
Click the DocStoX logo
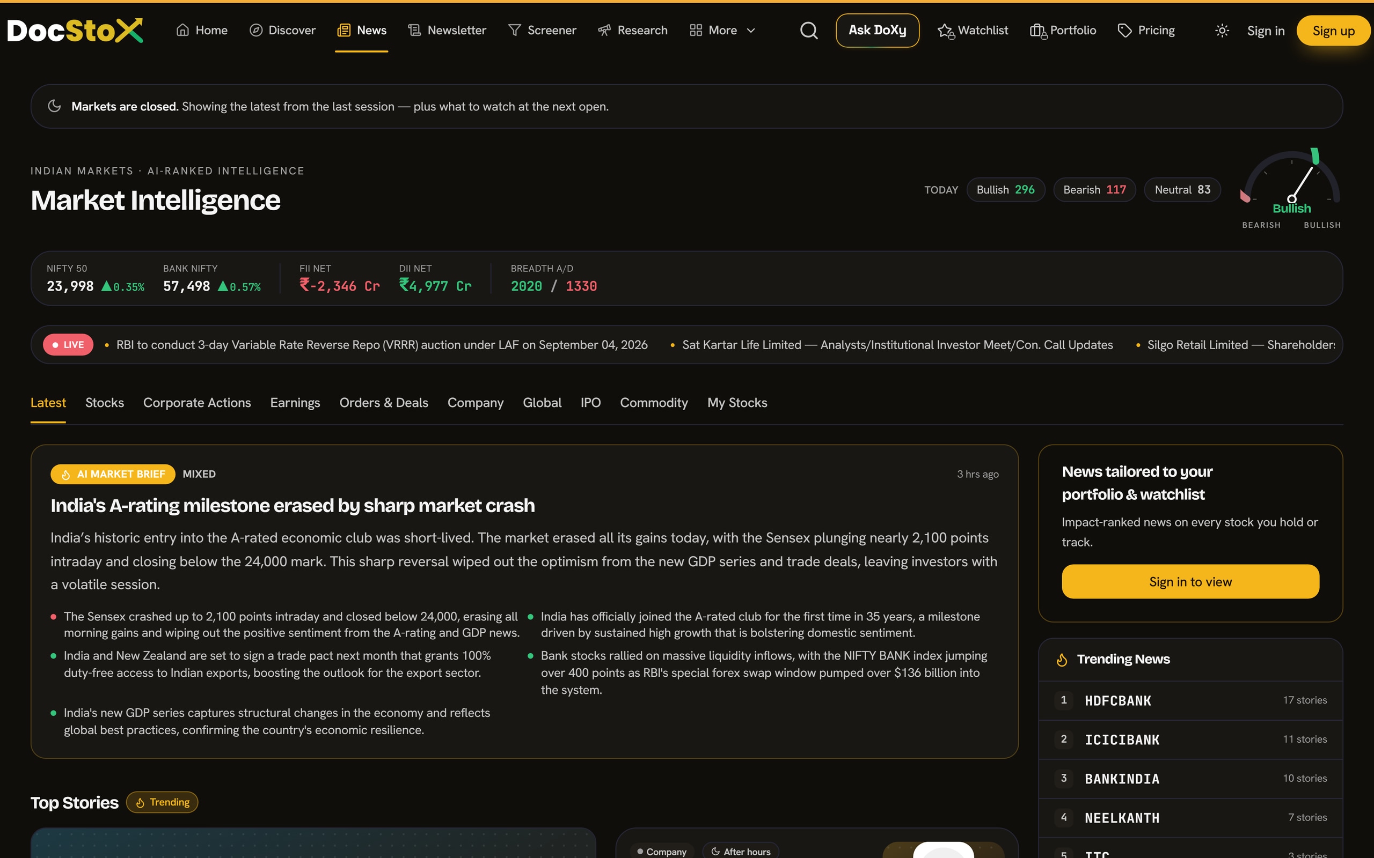pyautogui.click(x=75, y=31)
